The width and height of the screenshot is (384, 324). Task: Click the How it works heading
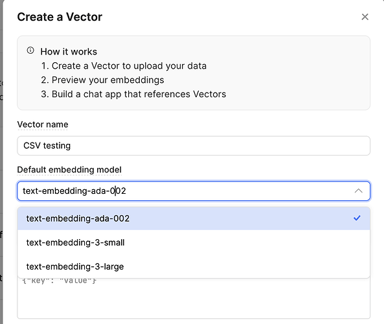[69, 52]
